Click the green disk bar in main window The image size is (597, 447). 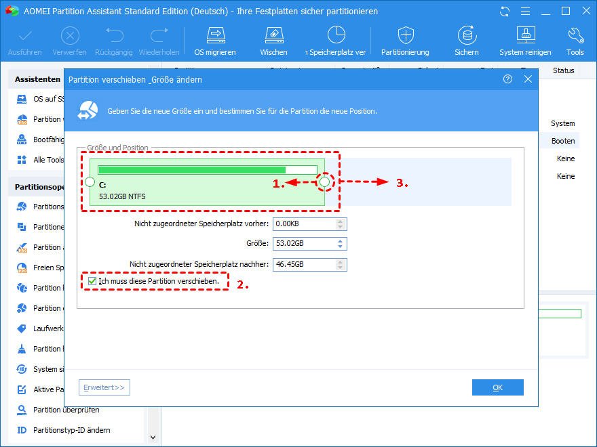pos(560,314)
